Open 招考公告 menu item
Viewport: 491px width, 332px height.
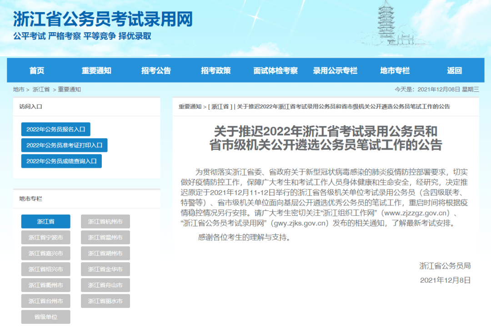coord(156,71)
